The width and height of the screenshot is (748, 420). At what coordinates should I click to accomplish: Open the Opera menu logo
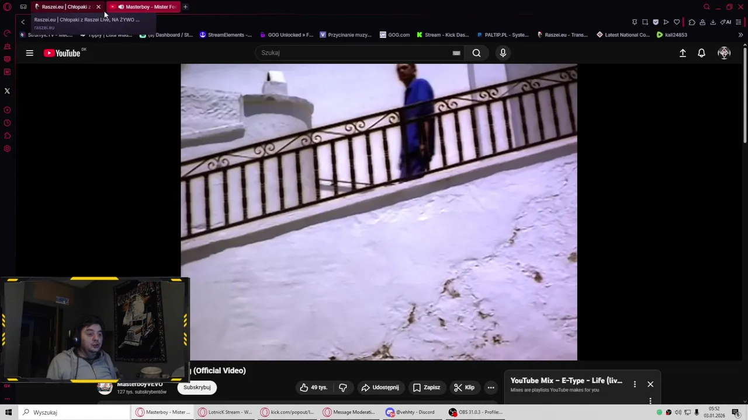[7, 7]
